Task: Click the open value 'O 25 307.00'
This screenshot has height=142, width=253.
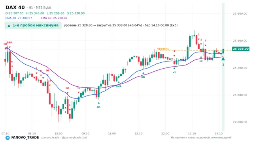Action: [14, 13]
